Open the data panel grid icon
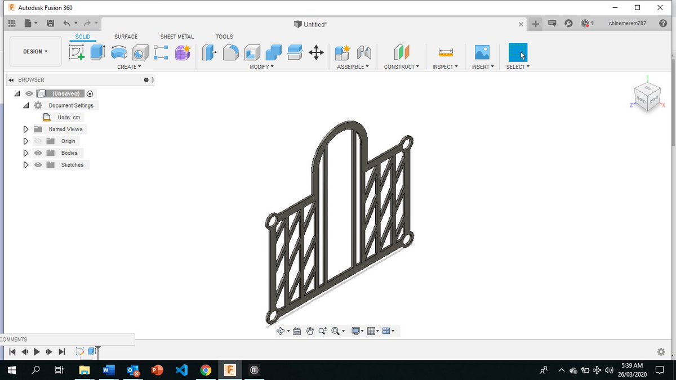The height and width of the screenshot is (380, 676). [12, 23]
